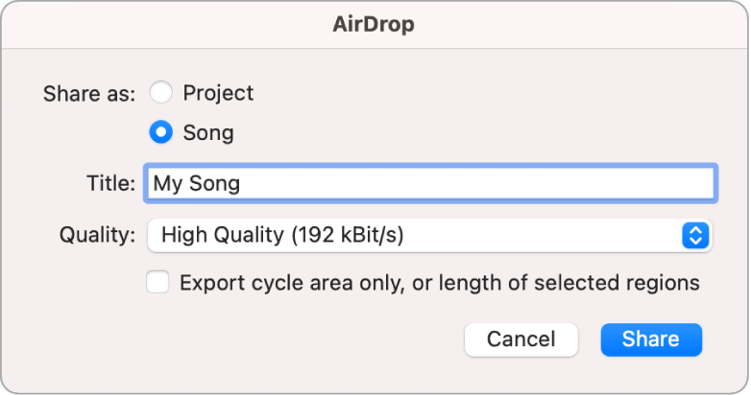Select the Song radio button
The height and width of the screenshot is (395, 751).
click(x=160, y=131)
